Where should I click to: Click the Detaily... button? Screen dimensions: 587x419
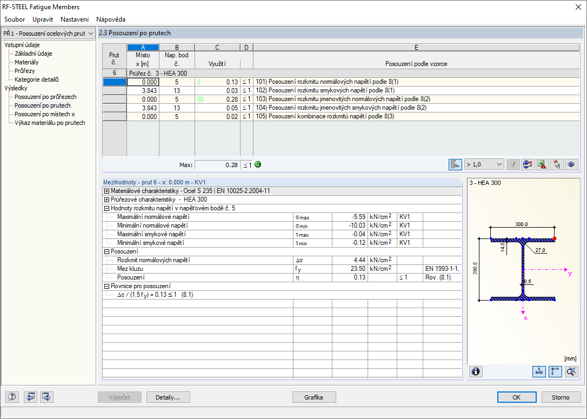coord(168,397)
